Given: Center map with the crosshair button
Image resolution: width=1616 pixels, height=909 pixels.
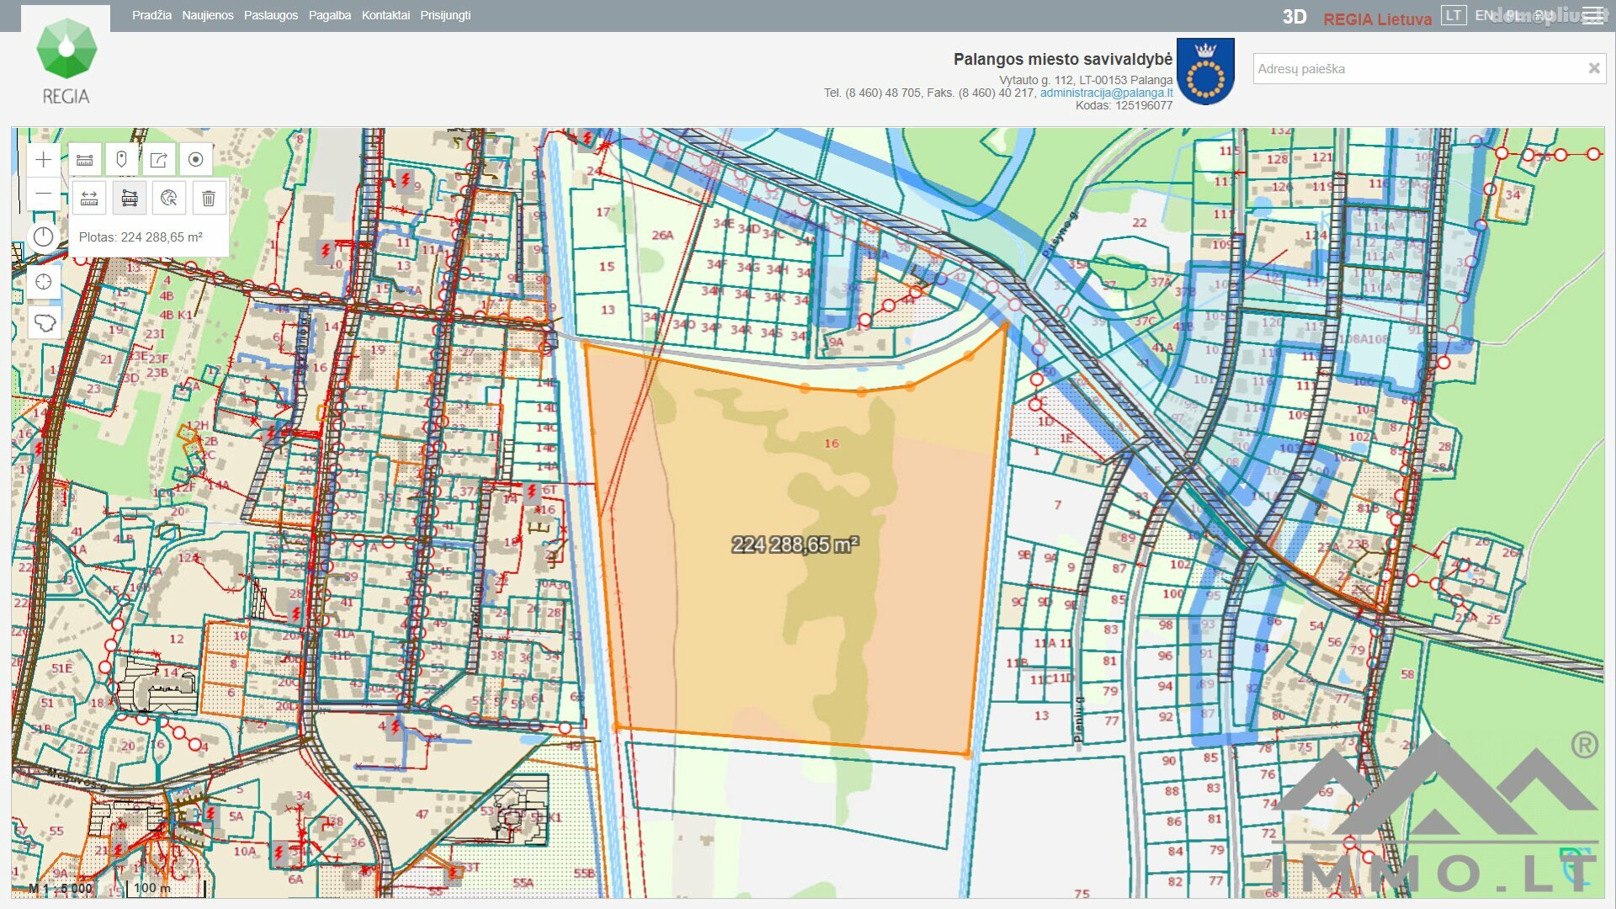Looking at the screenshot, I should point(44,282).
